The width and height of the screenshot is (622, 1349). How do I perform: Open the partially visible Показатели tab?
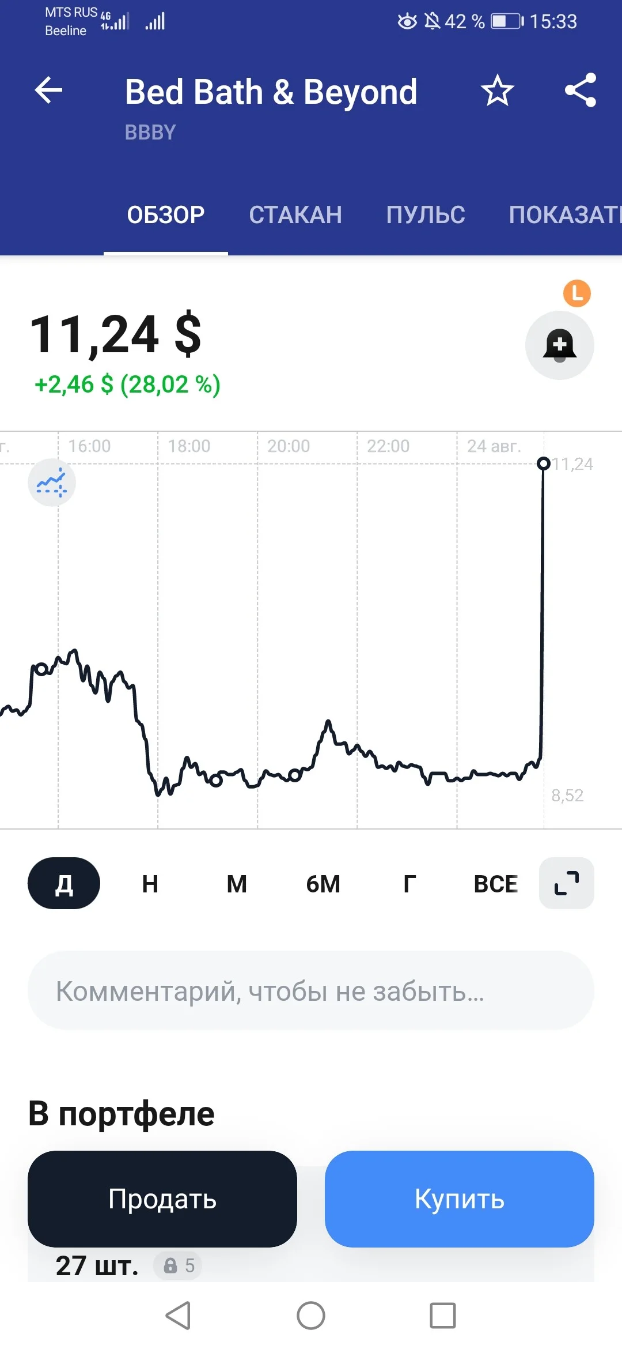(564, 215)
